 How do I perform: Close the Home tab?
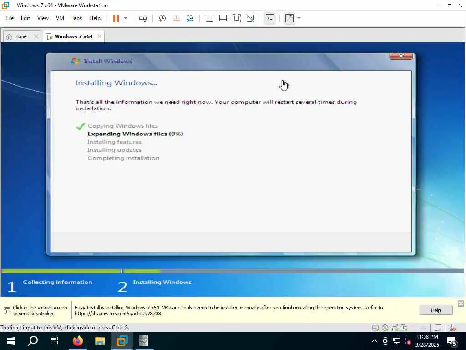pos(36,36)
